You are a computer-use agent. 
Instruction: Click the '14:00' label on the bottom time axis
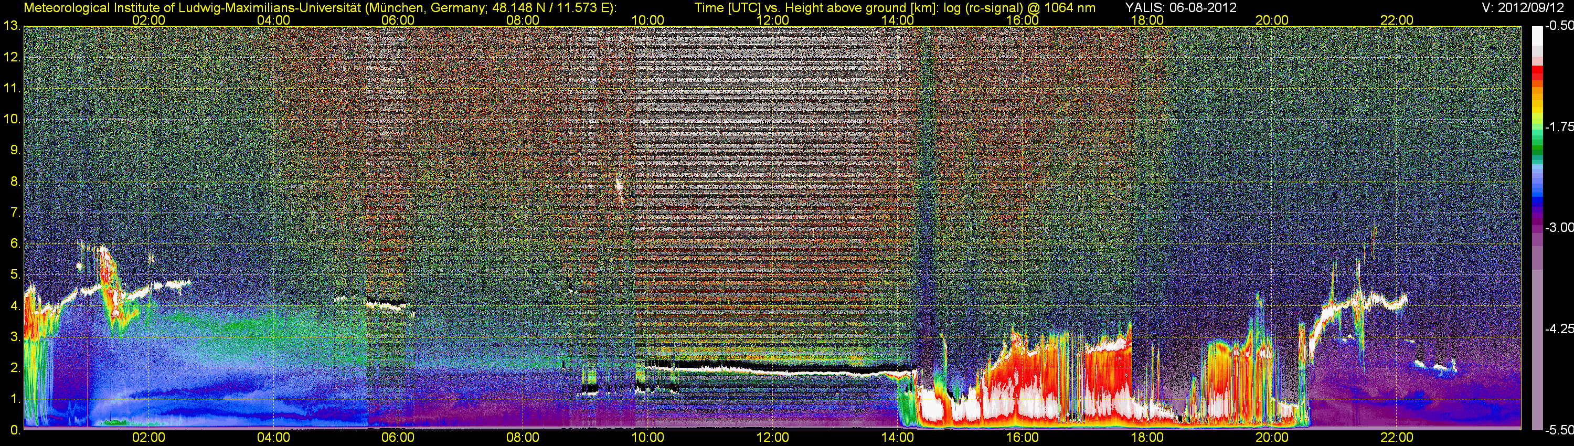pyautogui.click(x=898, y=438)
